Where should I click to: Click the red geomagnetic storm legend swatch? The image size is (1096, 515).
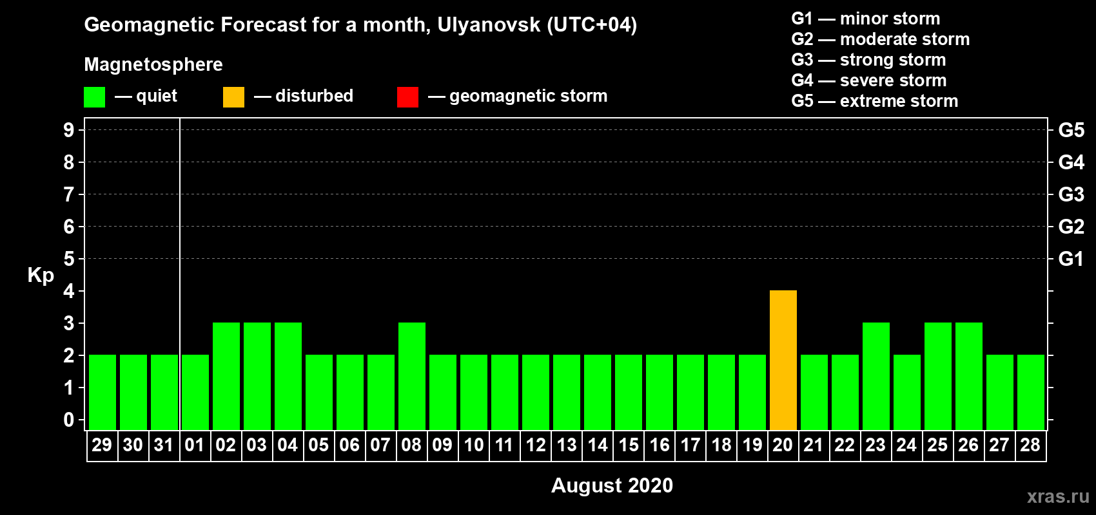408,97
